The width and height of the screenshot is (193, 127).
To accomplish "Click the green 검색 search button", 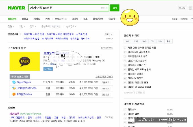I will pyautogui.click(x=115, y=8).
